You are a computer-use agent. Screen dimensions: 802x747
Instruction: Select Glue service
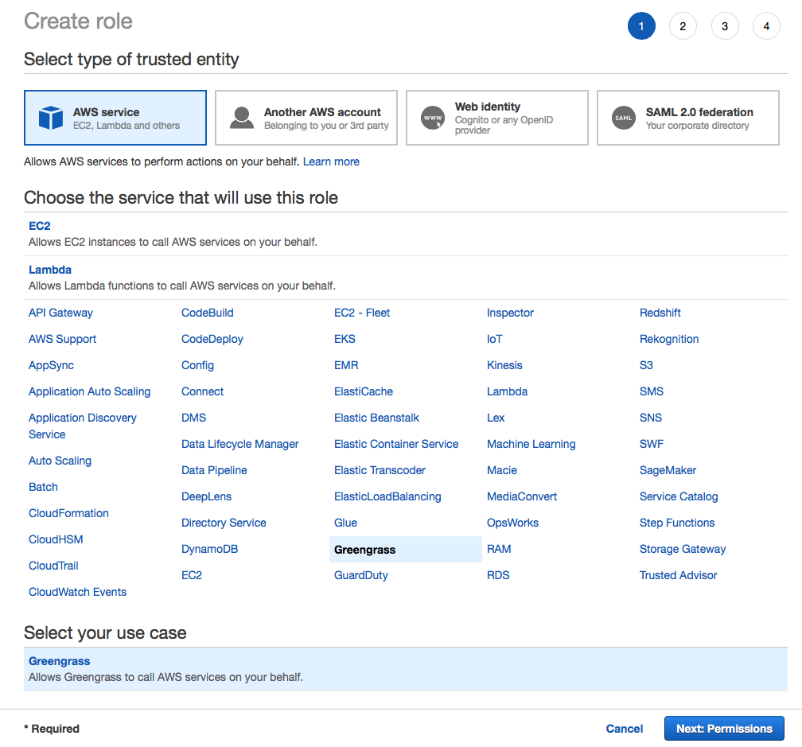(346, 523)
